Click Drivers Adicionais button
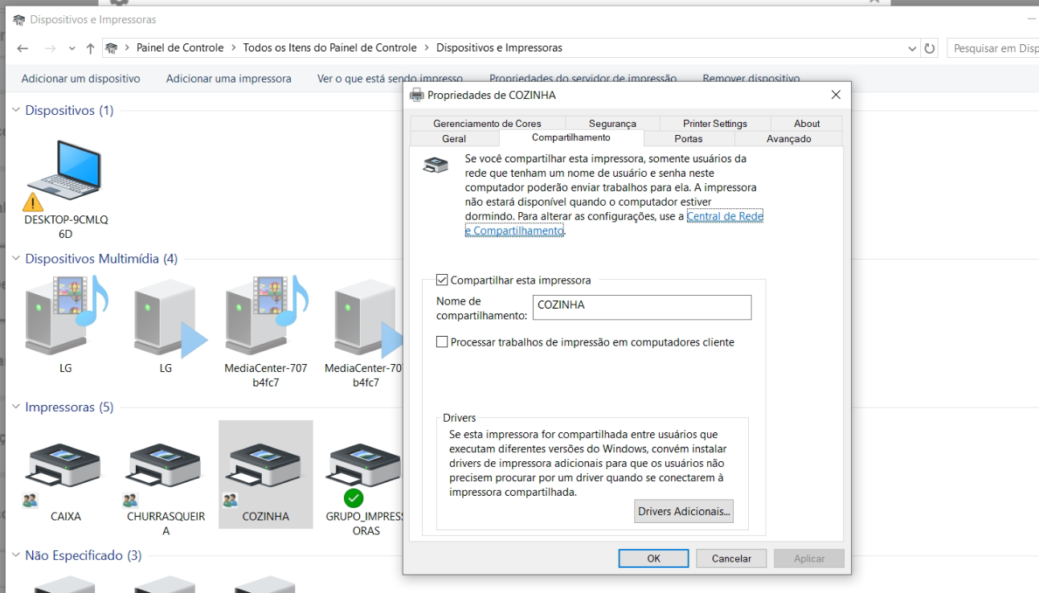The width and height of the screenshot is (1039, 593). tap(682, 511)
